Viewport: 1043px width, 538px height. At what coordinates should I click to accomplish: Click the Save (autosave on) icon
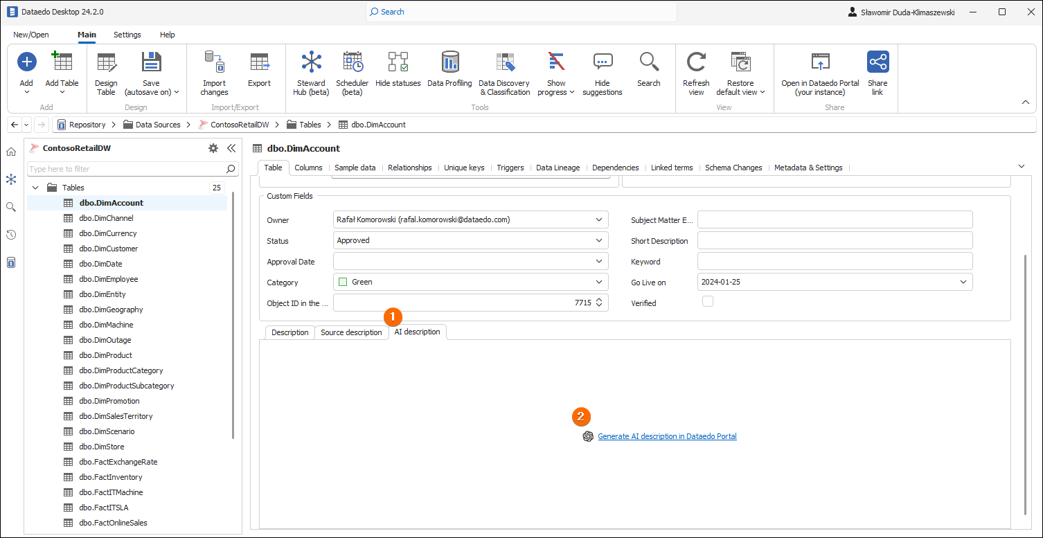point(151,62)
